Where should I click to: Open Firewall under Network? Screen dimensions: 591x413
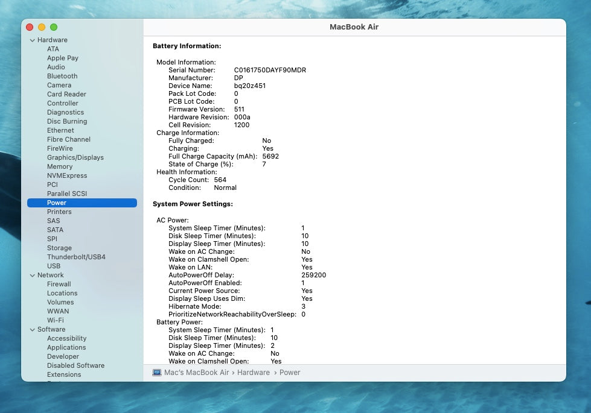pos(59,284)
